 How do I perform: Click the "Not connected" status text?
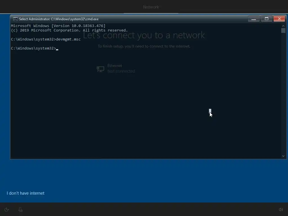point(121,71)
